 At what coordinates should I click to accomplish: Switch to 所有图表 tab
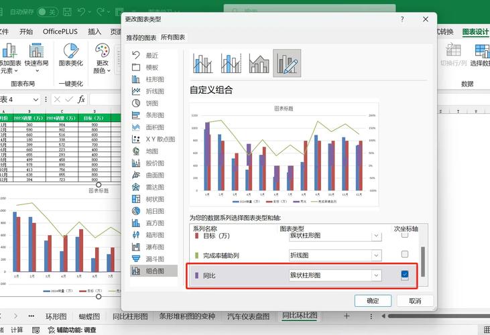pyautogui.click(x=173, y=37)
